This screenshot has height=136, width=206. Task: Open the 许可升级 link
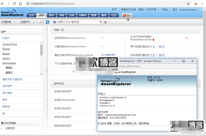point(151,10)
